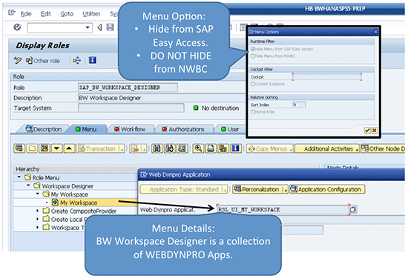408x279 pixels.
Task: Click the icon left of magnifier icon
Action: point(182,148)
